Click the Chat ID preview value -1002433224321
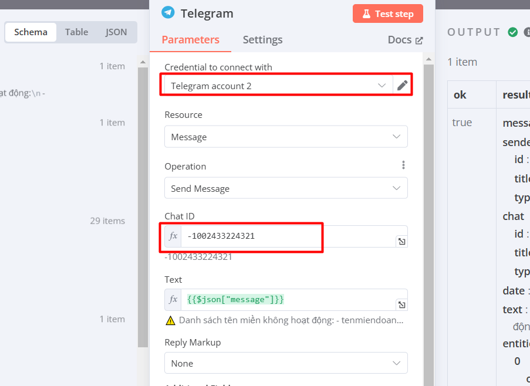 pos(198,257)
